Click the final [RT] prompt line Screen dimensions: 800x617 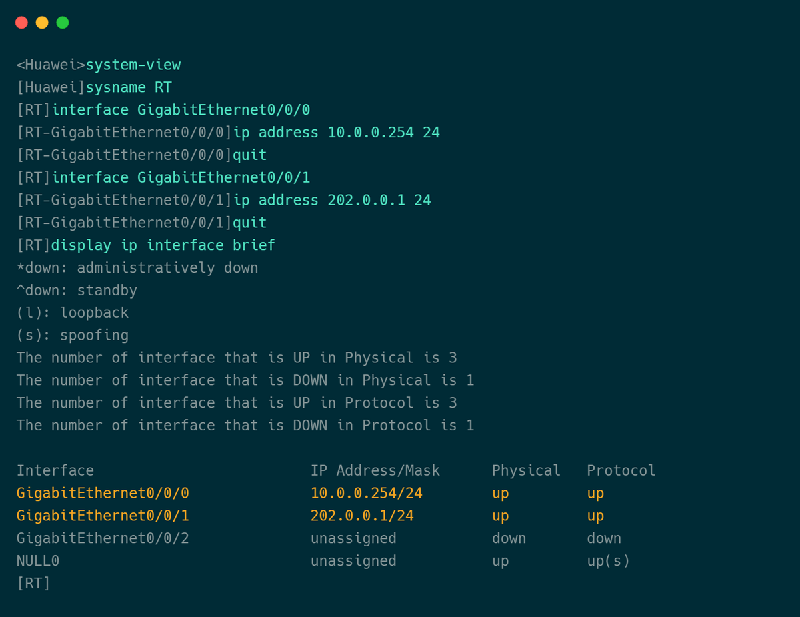tap(33, 584)
